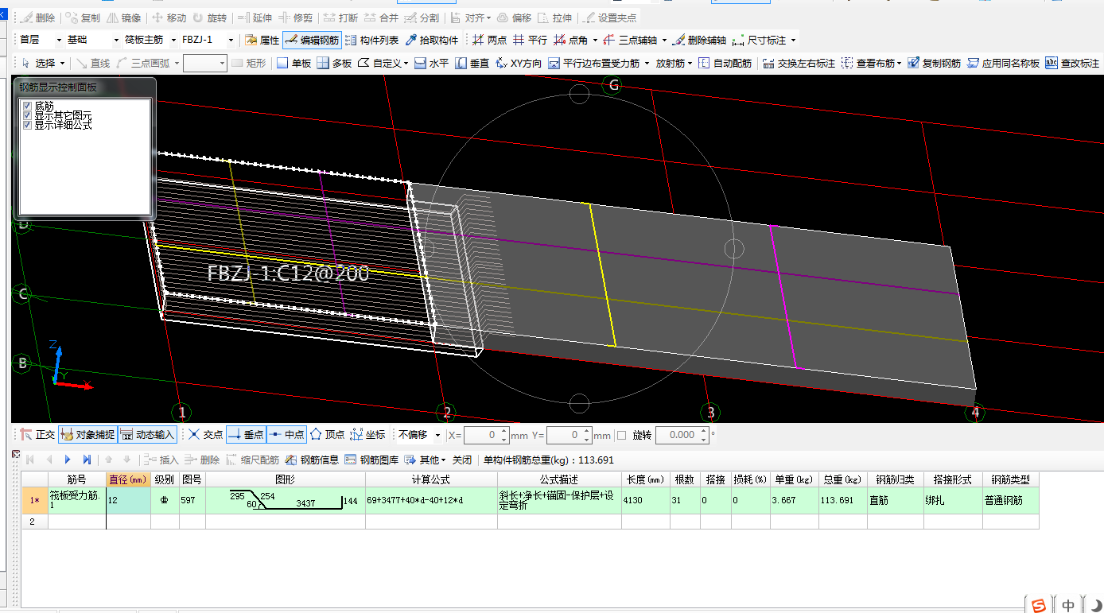Toggle 正交 orthogonal mode
The image size is (1104, 613).
point(37,435)
